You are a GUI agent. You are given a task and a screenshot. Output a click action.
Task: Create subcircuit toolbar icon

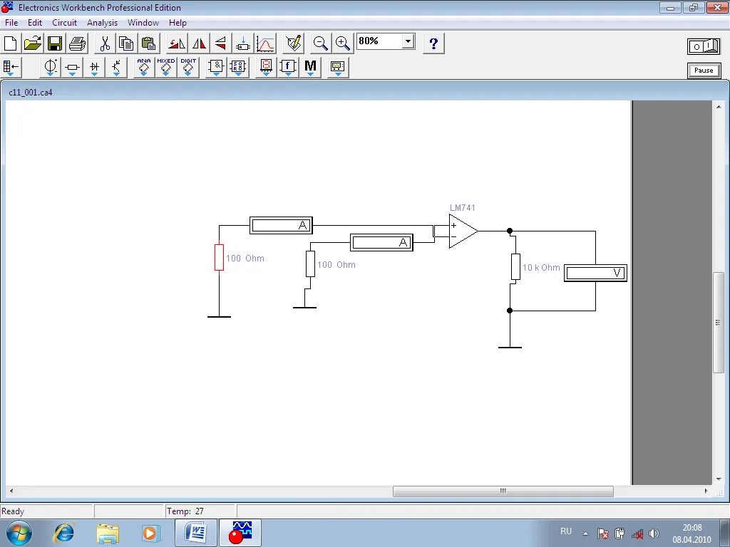243,43
